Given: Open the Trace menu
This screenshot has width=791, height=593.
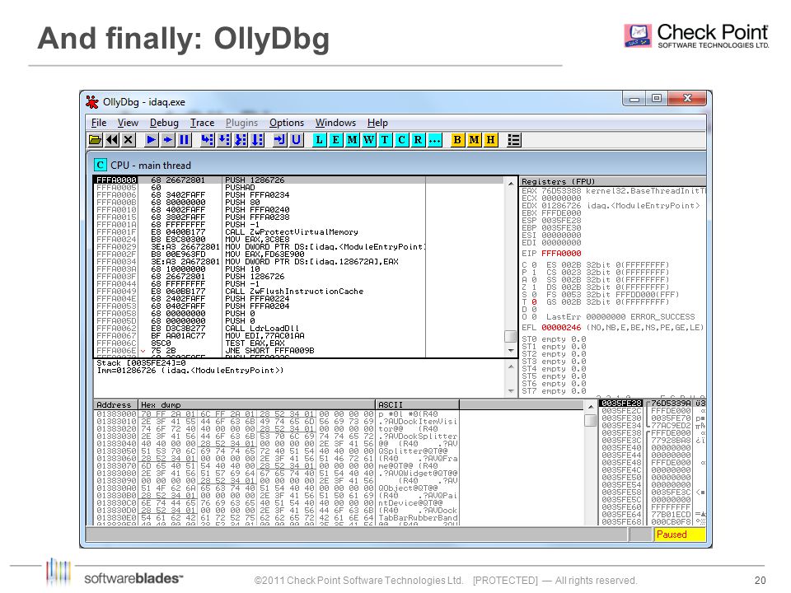Looking at the screenshot, I should pos(203,123).
